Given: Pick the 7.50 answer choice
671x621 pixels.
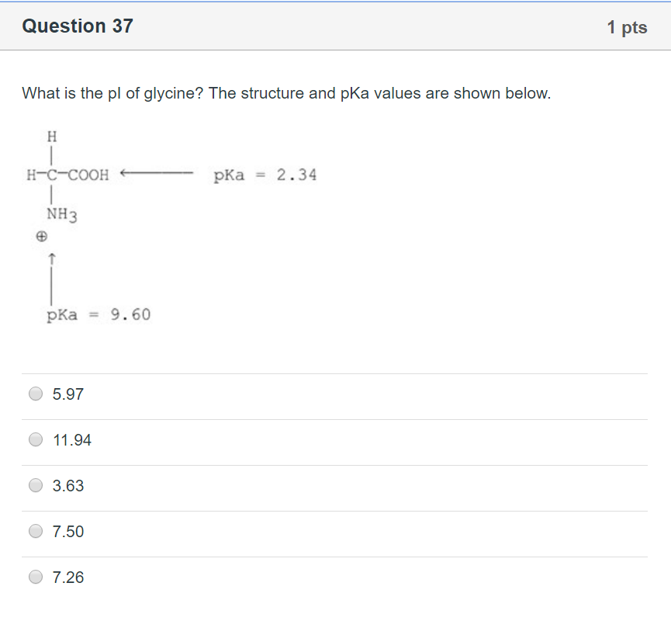Looking at the screenshot, I should click(35, 531).
